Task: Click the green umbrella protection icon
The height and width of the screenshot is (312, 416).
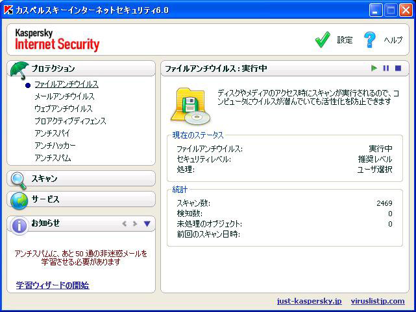Action: coord(19,71)
